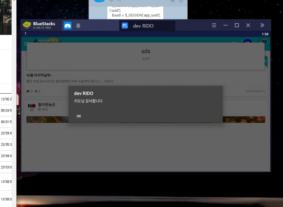Click the NO Japan avatar thumbnail
The image size is (283, 207).
tap(32, 106)
